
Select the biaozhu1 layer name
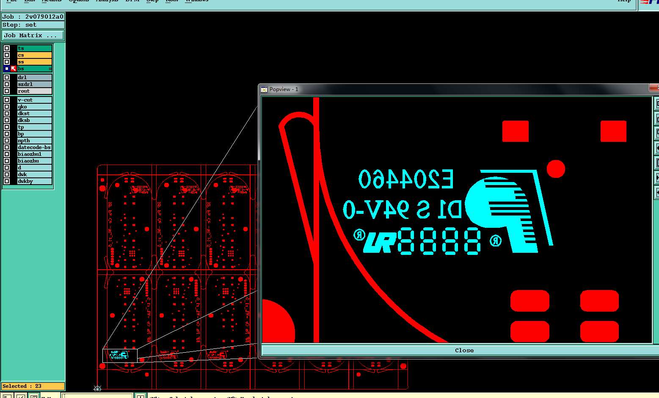click(x=34, y=154)
